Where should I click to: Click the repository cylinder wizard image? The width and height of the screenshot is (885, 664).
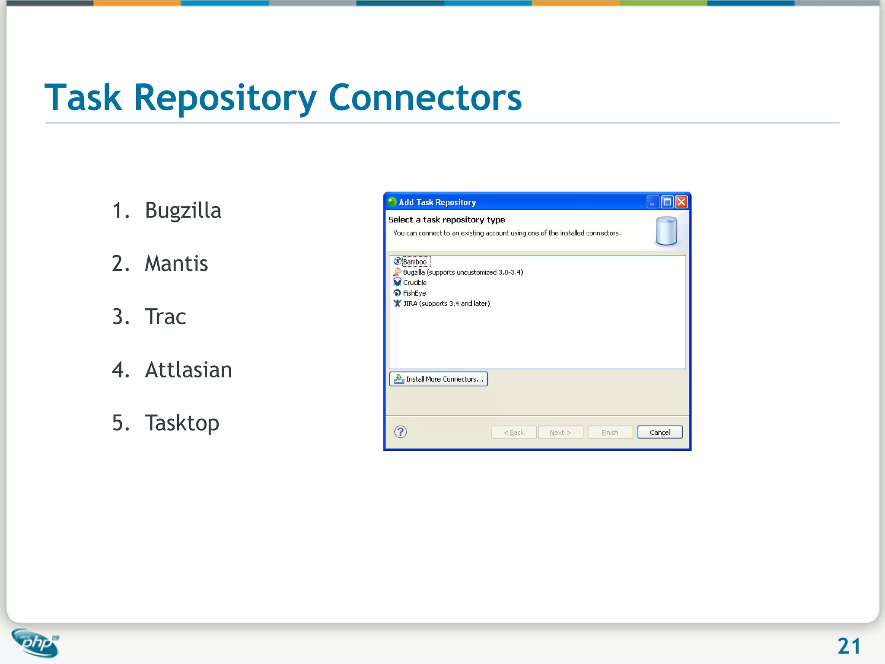tap(666, 231)
